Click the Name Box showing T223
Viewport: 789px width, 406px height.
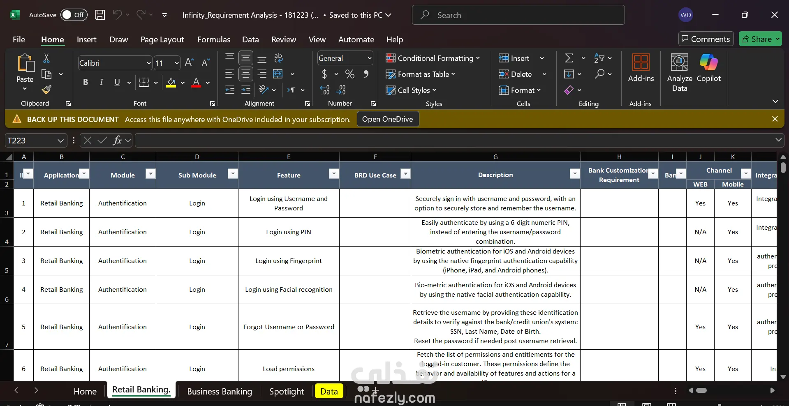click(36, 141)
